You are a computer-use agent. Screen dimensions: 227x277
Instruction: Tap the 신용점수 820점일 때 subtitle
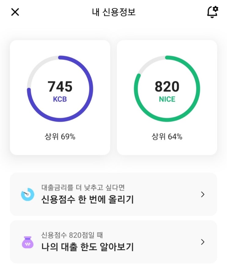pos(72,235)
